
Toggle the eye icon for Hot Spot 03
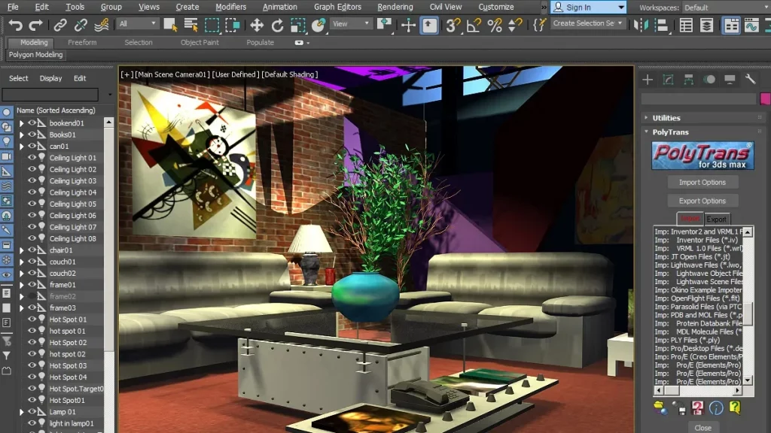point(32,365)
